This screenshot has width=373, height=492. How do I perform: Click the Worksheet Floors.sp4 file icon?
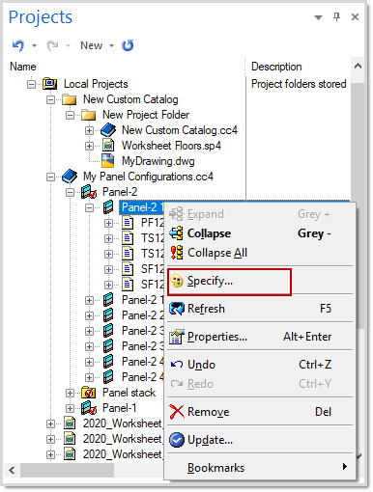(x=108, y=146)
